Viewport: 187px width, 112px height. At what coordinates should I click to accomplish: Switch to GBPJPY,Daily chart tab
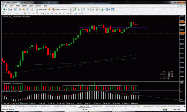(8, 106)
